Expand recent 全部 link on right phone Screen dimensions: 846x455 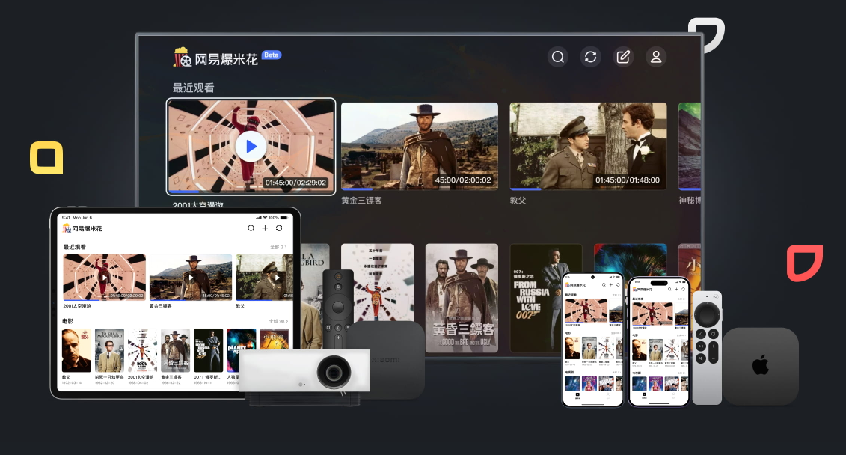681,299
